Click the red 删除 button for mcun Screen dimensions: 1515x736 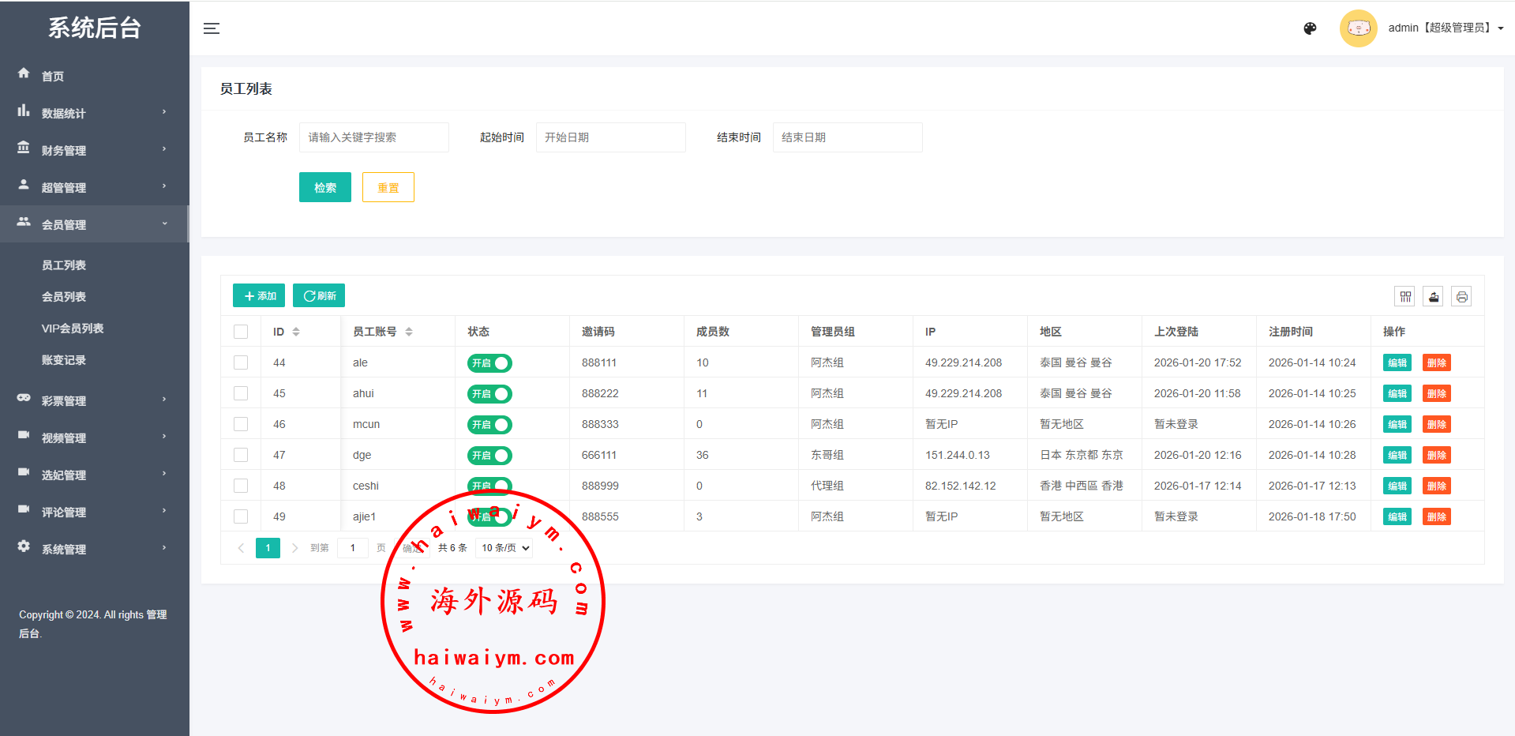(1436, 425)
